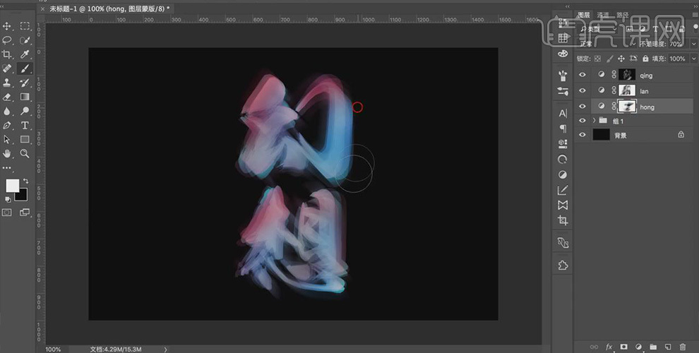Switch to the 图层 tab
The height and width of the screenshot is (353, 699).
(x=584, y=15)
